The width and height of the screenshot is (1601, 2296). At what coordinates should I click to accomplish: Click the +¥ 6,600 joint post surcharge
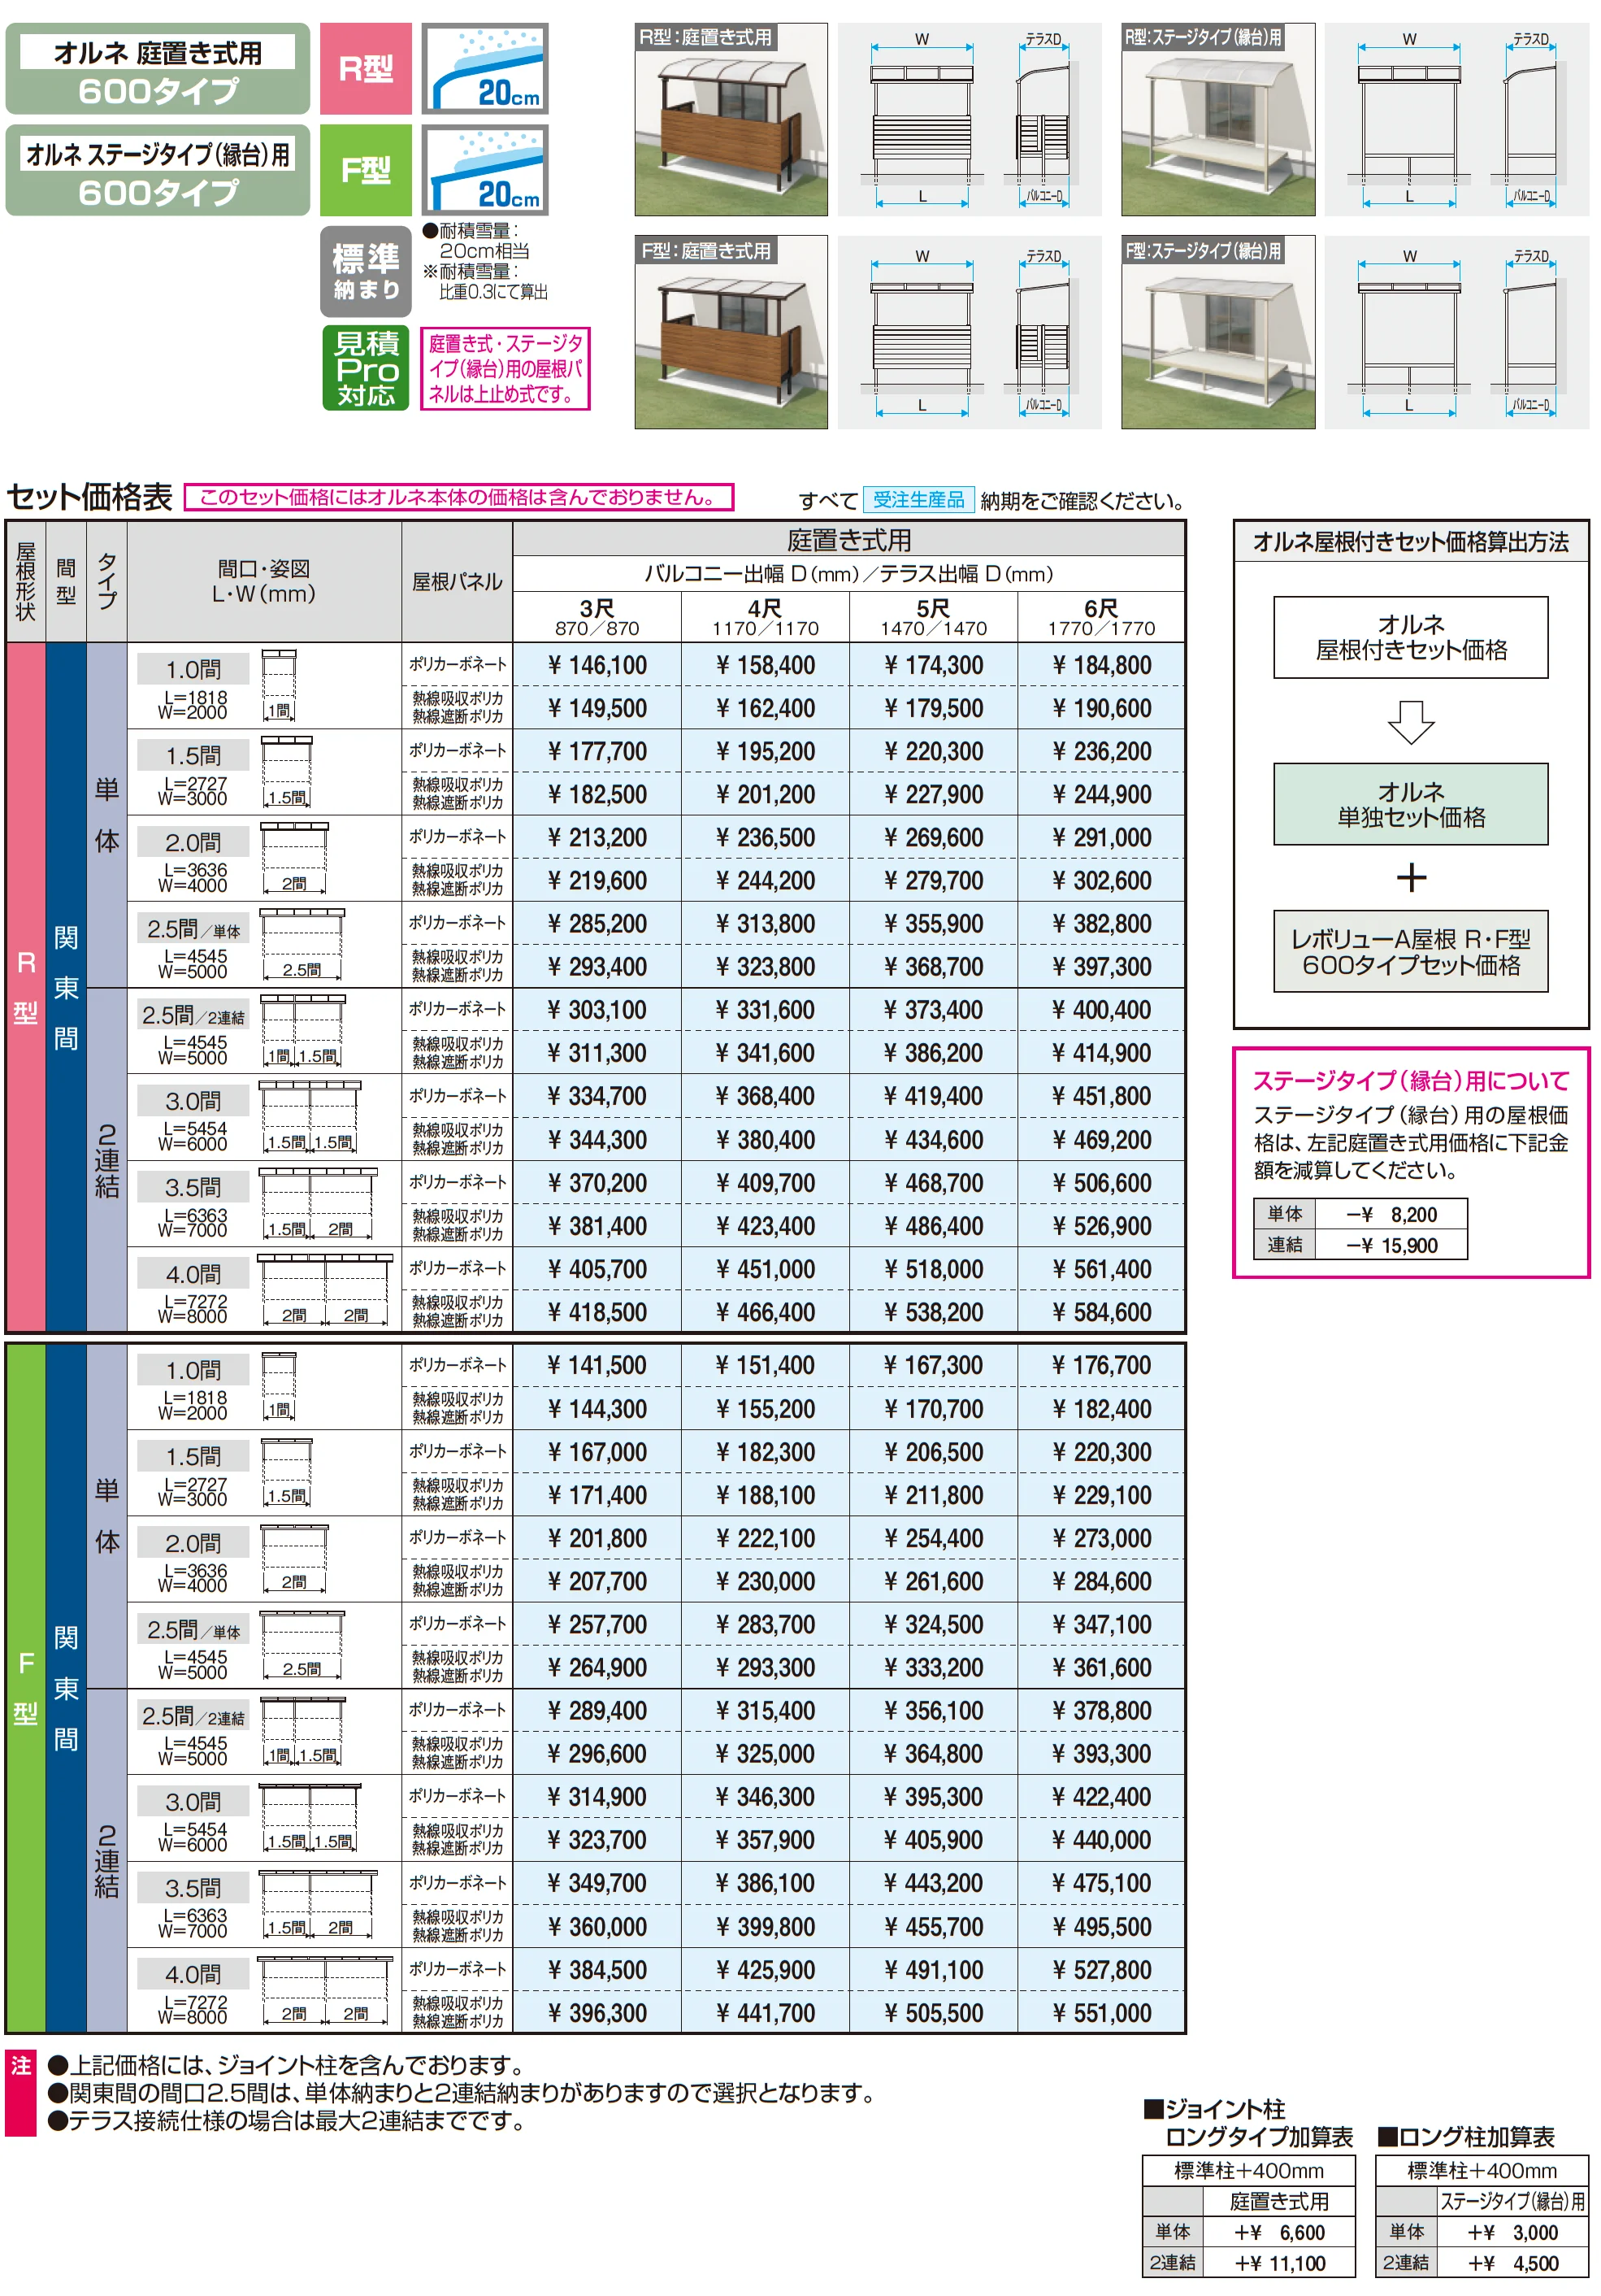pyautogui.click(x=1279, y=2232)
